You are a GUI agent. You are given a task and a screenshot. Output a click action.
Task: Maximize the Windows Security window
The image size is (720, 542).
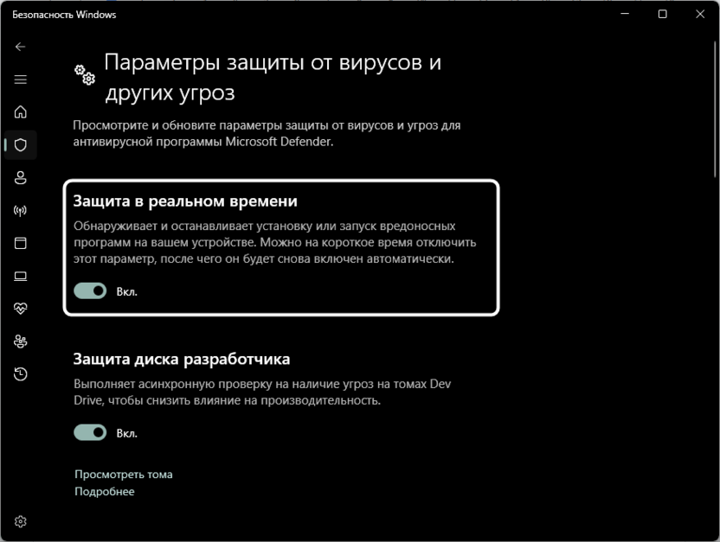click(x=663, y=14)
